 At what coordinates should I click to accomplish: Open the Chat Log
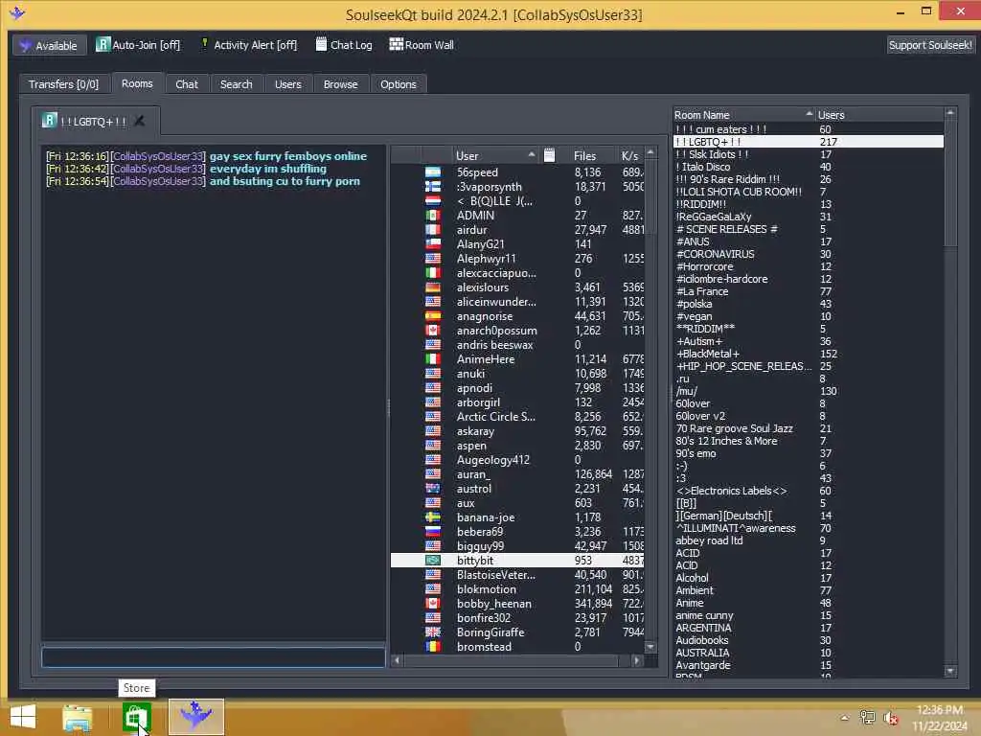344,45
